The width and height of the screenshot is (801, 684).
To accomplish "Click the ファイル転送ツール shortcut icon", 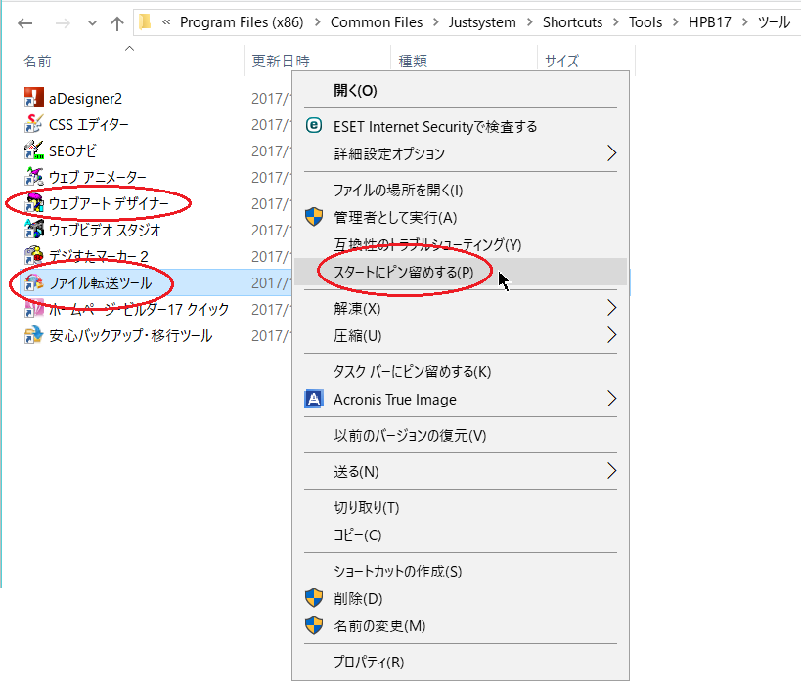I will 33,282.
